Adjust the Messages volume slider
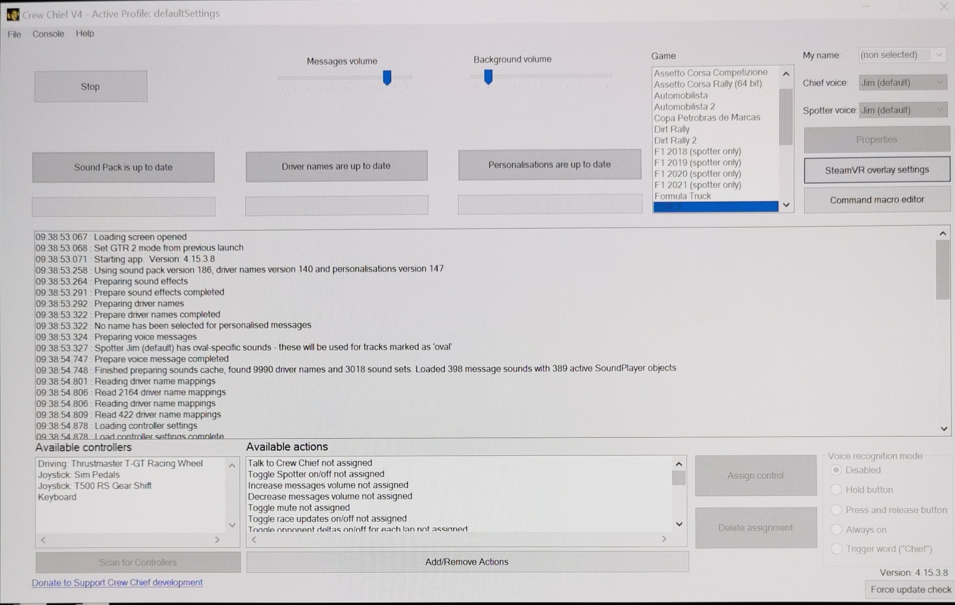This screenshot has height=605, width=955. 387,77
